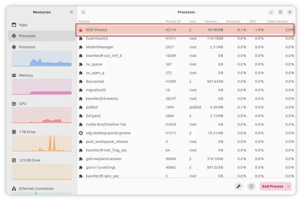Open process options wrench icon
Viewport: 302px width, 201px height.
(238, 186)
